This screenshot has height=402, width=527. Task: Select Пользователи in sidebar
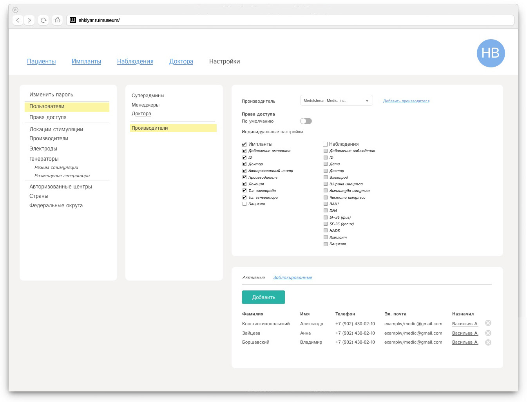pyautogui.click(x=67, y=107)
